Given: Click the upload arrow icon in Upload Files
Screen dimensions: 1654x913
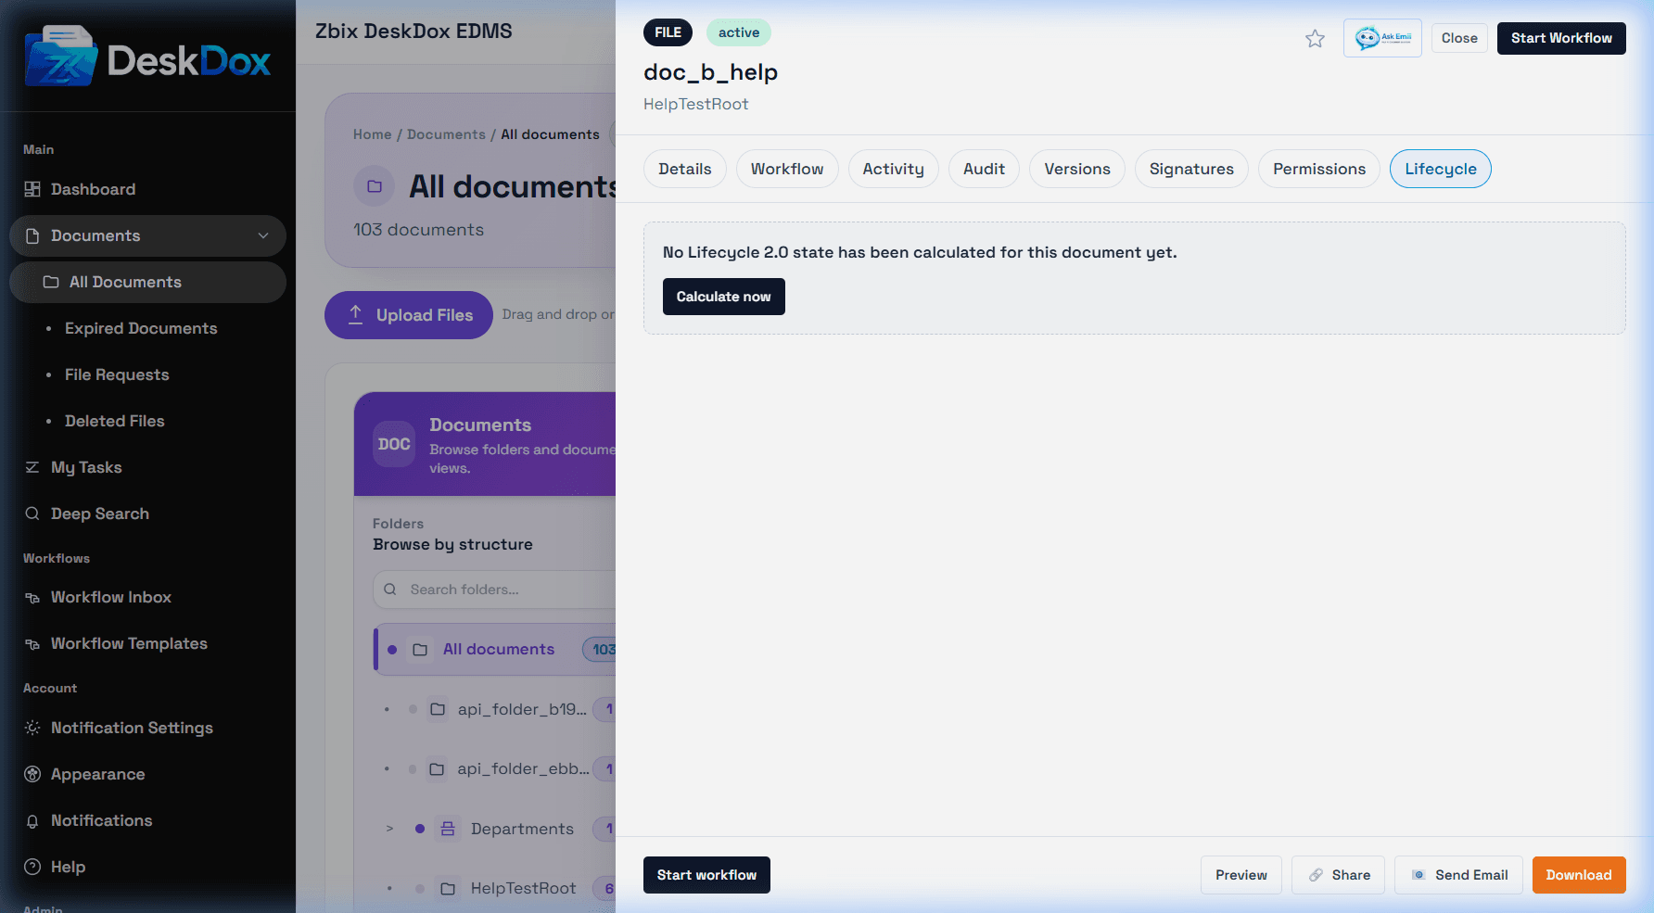Looking at the screenshot, I should pos(355,314).
